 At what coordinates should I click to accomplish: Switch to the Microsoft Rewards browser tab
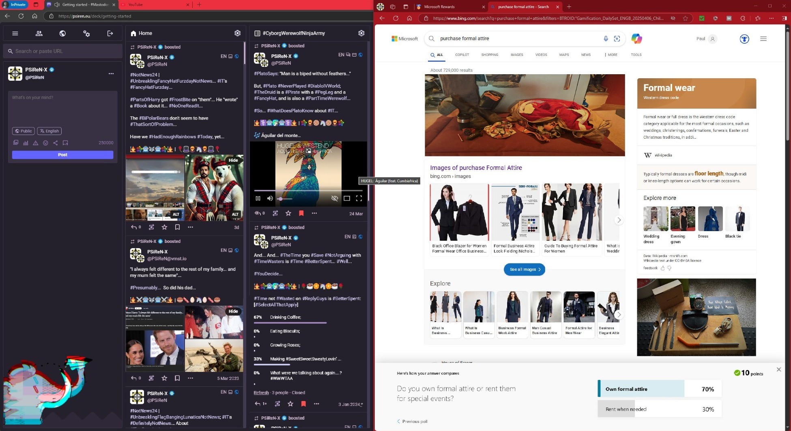click(450, 7)
